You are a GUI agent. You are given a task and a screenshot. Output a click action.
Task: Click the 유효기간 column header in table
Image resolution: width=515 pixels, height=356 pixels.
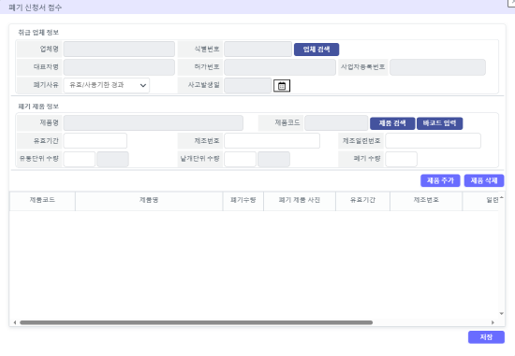[x=362, y=201]
